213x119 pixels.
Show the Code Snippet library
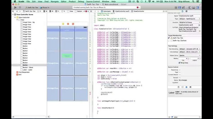[x=182, y=87]
